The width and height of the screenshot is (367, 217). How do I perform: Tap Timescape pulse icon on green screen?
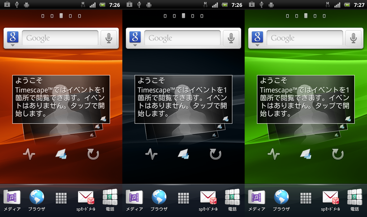click(274, 154)
